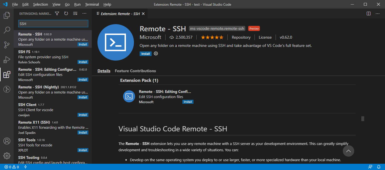Open Source Control view
This screenshot has height=170, width=385.
pos(7,45)
